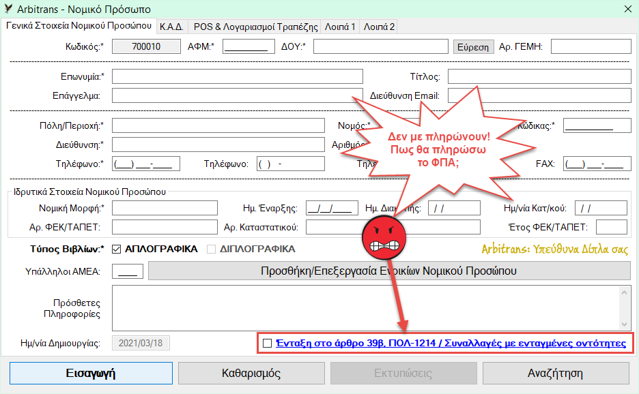Click inside the Πρόσθετες Πληροφορίες text area
The height and width of the screenshot is (394, 639).
point(365,308)
